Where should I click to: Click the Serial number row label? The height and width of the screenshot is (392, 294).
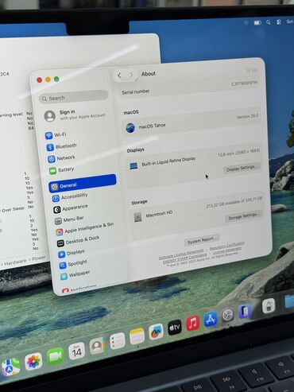coord(136,92)
